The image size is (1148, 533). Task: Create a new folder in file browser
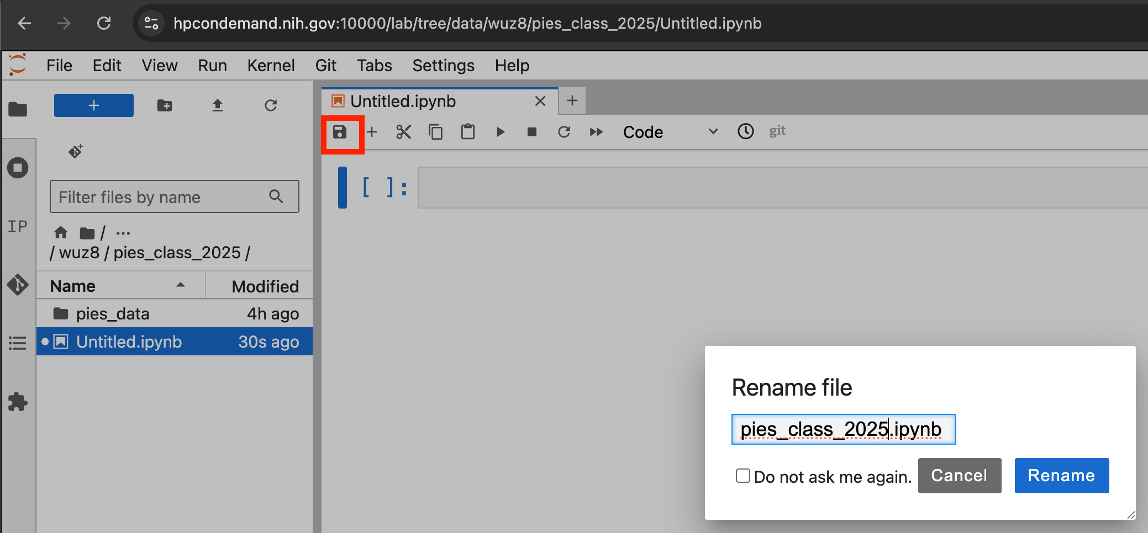tap(165, 105)
